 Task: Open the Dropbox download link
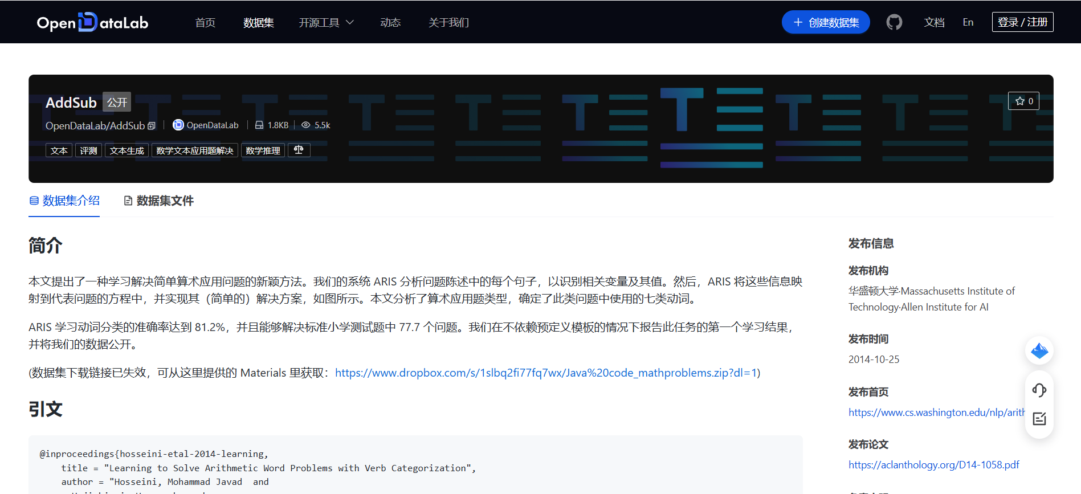pos(546,373)
